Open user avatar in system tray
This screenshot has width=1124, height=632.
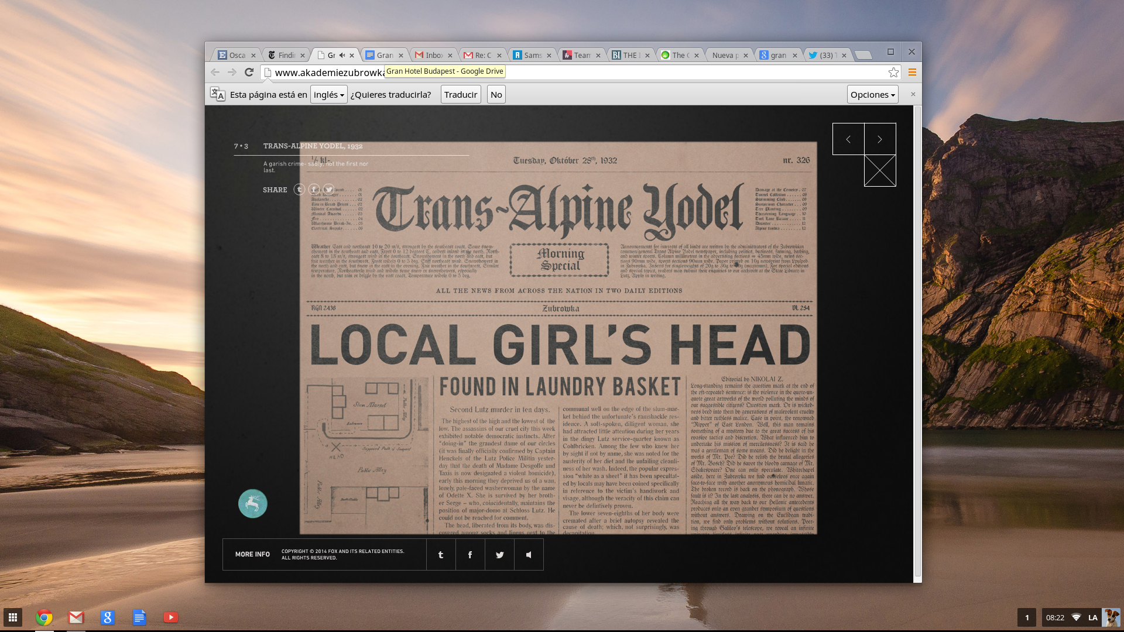point(1111,617)
